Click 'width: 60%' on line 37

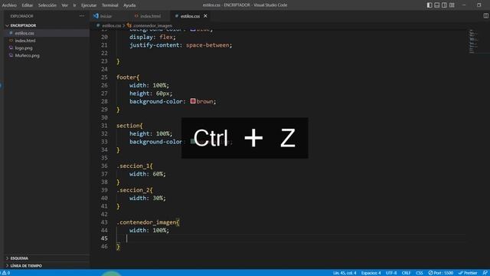[148, 174]
